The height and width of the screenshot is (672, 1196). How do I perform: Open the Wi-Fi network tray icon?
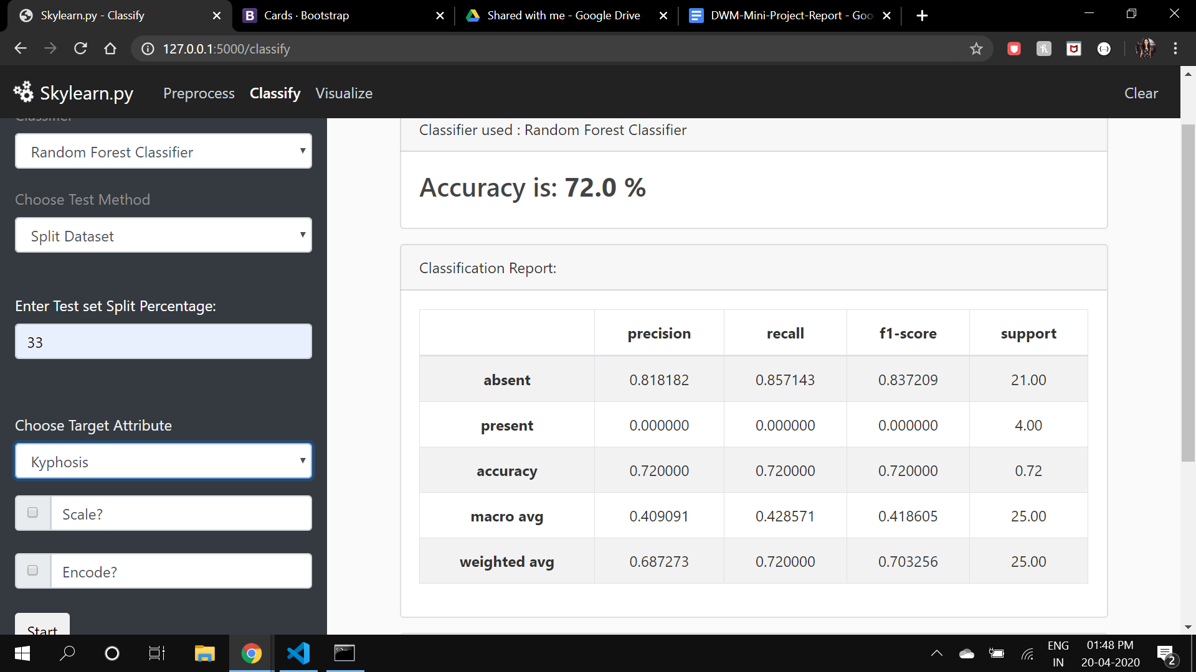pyautogui.click(x=1028, y=653)
